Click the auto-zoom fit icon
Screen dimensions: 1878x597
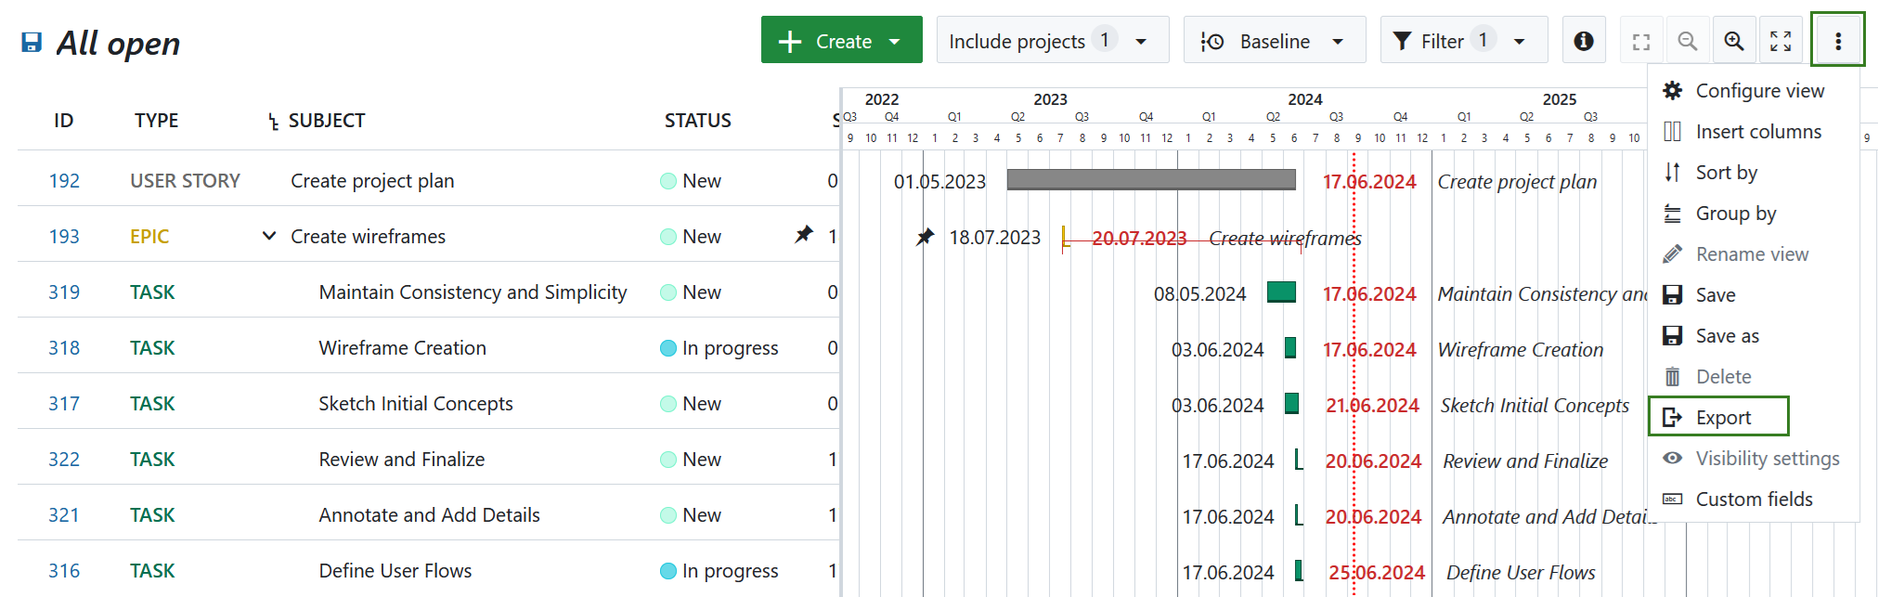[1640, 41]
